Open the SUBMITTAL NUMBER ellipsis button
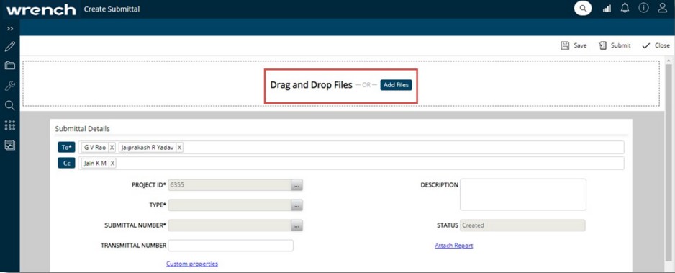 (x=296, y=225)
